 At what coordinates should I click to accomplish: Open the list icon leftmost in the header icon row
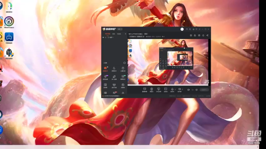(191, 35)
